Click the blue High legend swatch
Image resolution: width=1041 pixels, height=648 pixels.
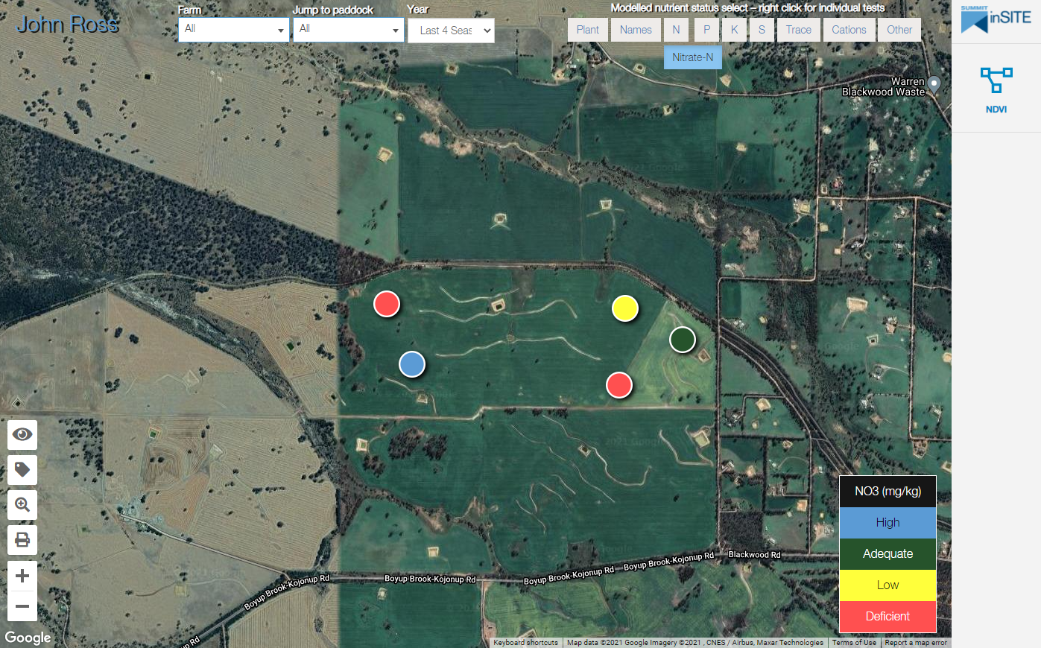887,523
